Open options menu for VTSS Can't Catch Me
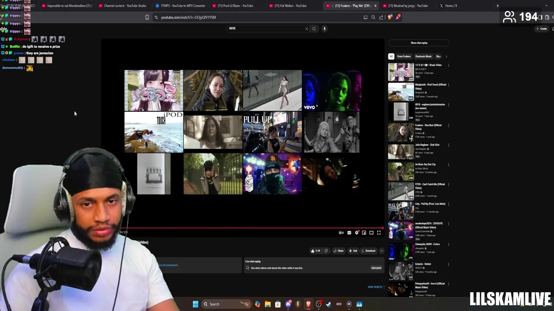The image size is (554, 311). (448, 184)
